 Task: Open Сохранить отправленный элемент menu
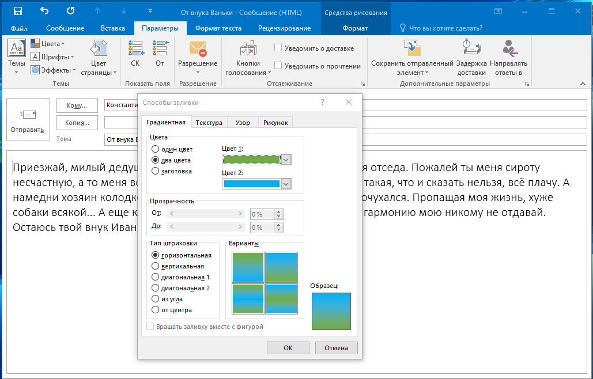(412, 58)
